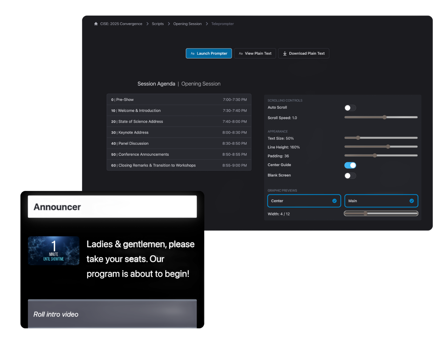Click the 7:00-7:30 PM time
The height and width of the screenshot is (352, 446).
click(x=235, y=100)
